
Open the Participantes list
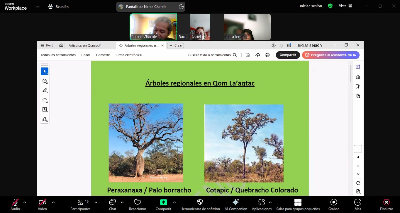click(x=80, y=202)
